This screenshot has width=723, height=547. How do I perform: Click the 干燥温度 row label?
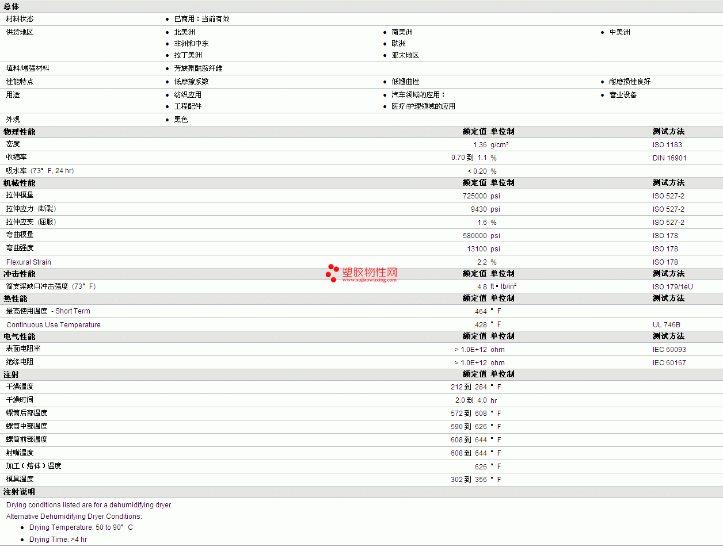point(20,387)
